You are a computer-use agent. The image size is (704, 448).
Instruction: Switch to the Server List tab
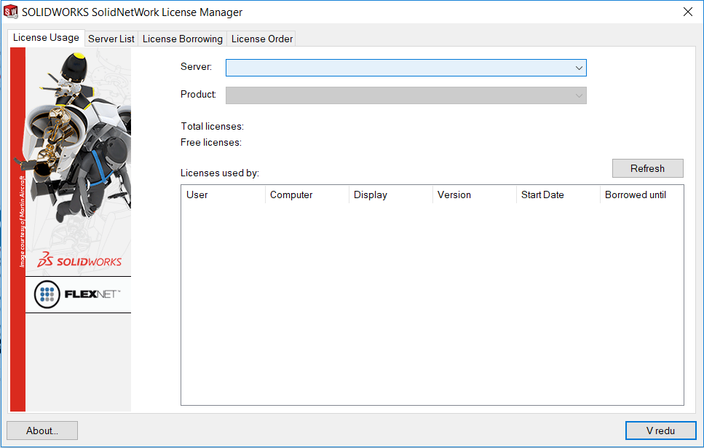click(x=111, y=39)
